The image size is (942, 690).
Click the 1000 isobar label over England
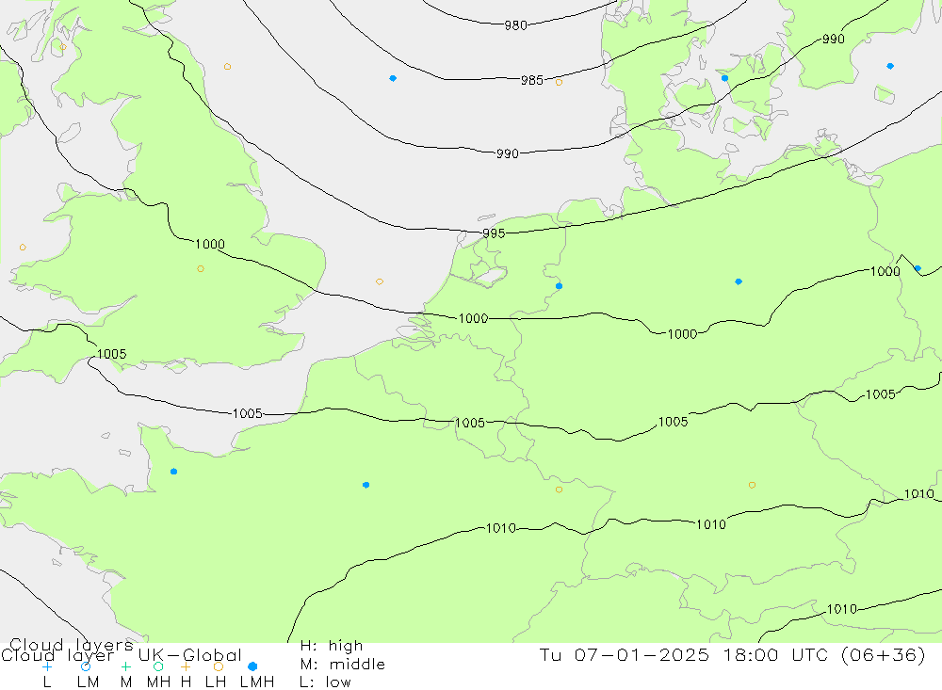click(x=210, y=244)
